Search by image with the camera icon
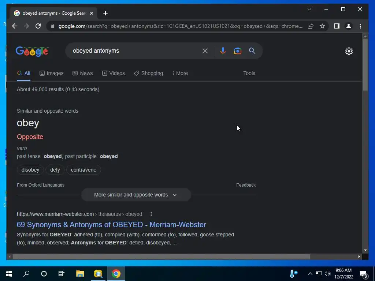The height and width of the screenshot is (281, 375). tap(237, 50)
